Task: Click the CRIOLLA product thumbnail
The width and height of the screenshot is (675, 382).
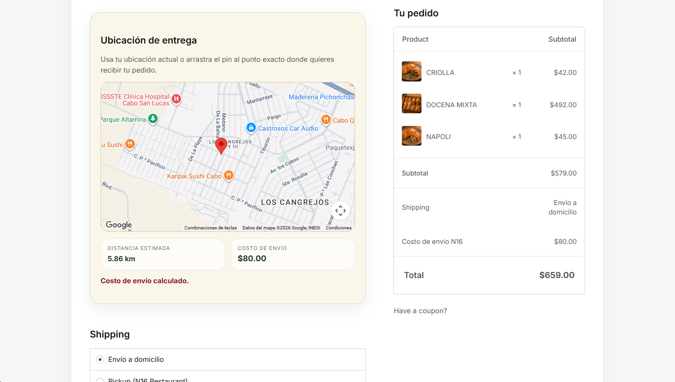Action: pos(412,72)
